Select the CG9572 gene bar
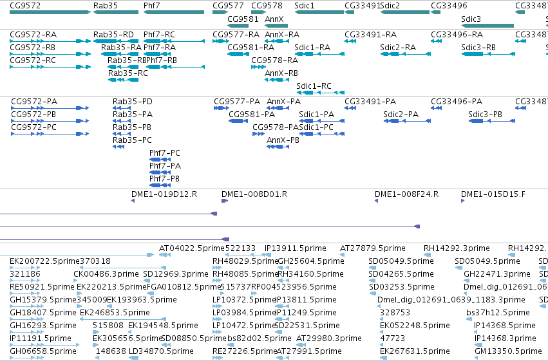Screen dimensions: 548x361 pyautogui.click(x=50, y=12)
